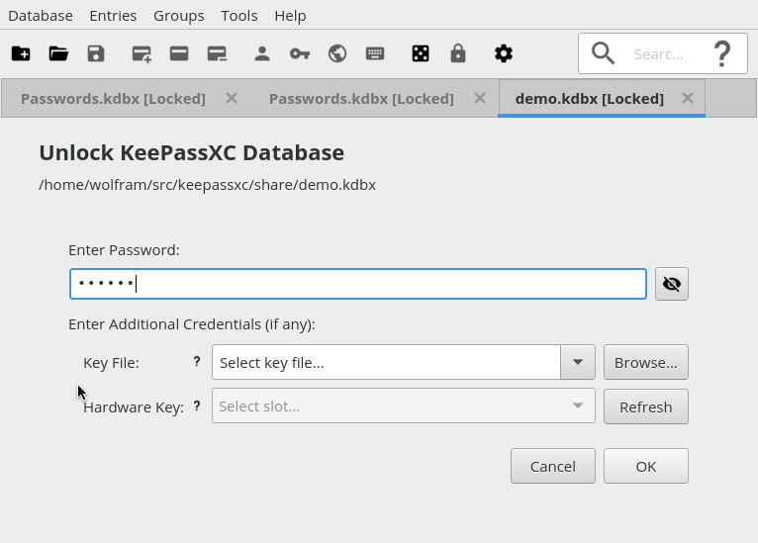
Task: Click the Refresh button
Action: (646, 407)
